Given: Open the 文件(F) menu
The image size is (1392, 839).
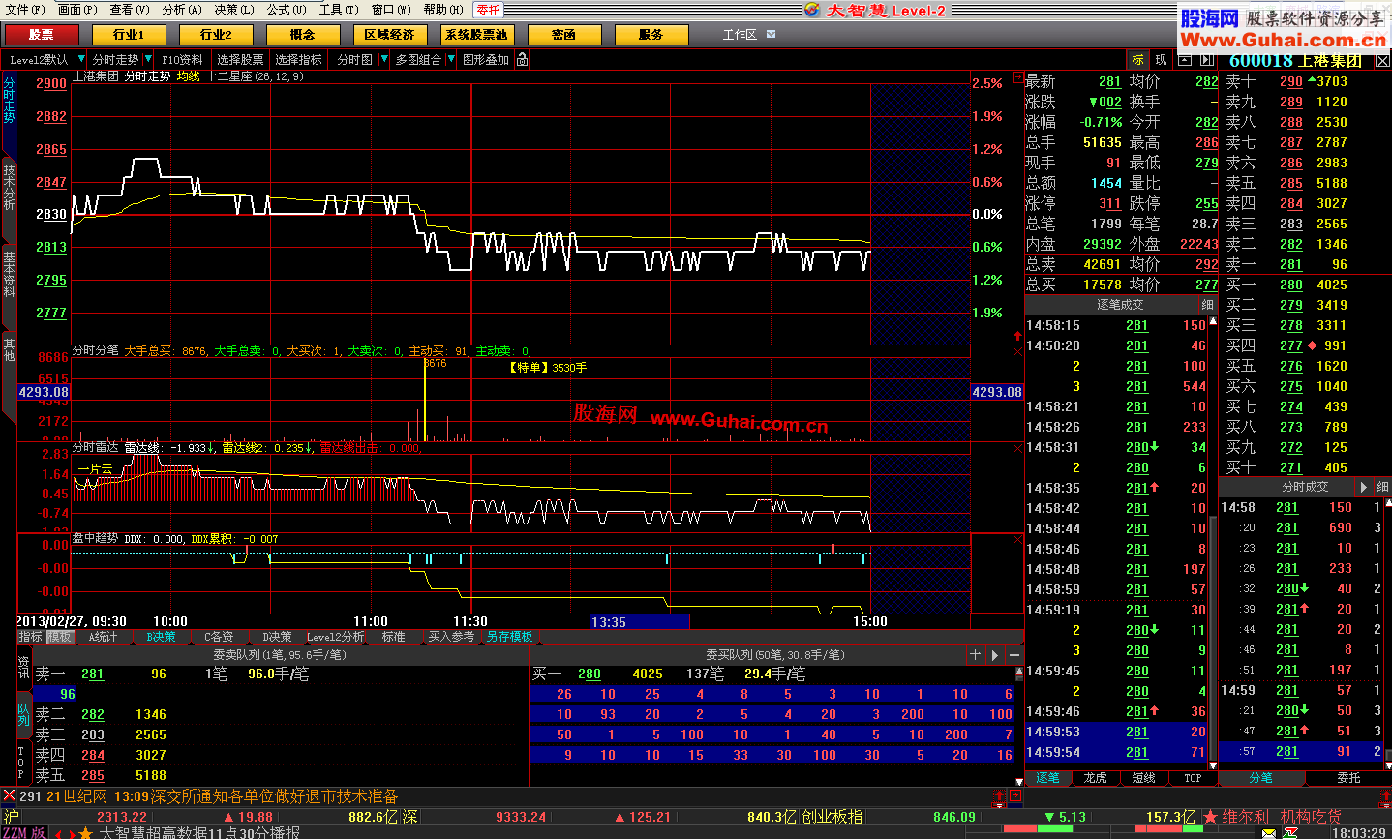Looking at the screenshot, I should [25, 10].
